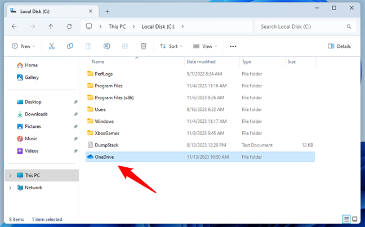Screen dimensions: 365x227
Task: Select the Program Files (x86) folder
Action: point(200,97)
